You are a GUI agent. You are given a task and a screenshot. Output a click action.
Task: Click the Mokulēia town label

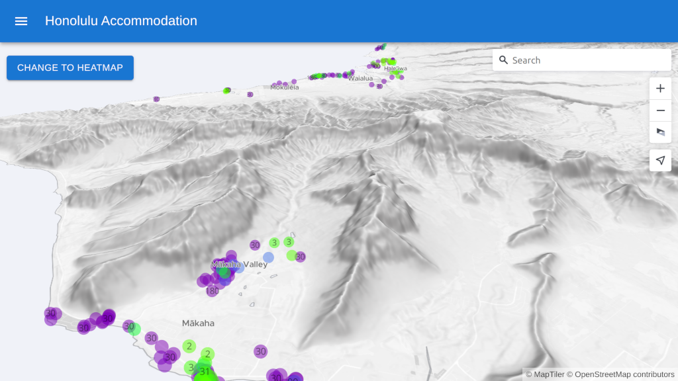[x=285, y=87]
